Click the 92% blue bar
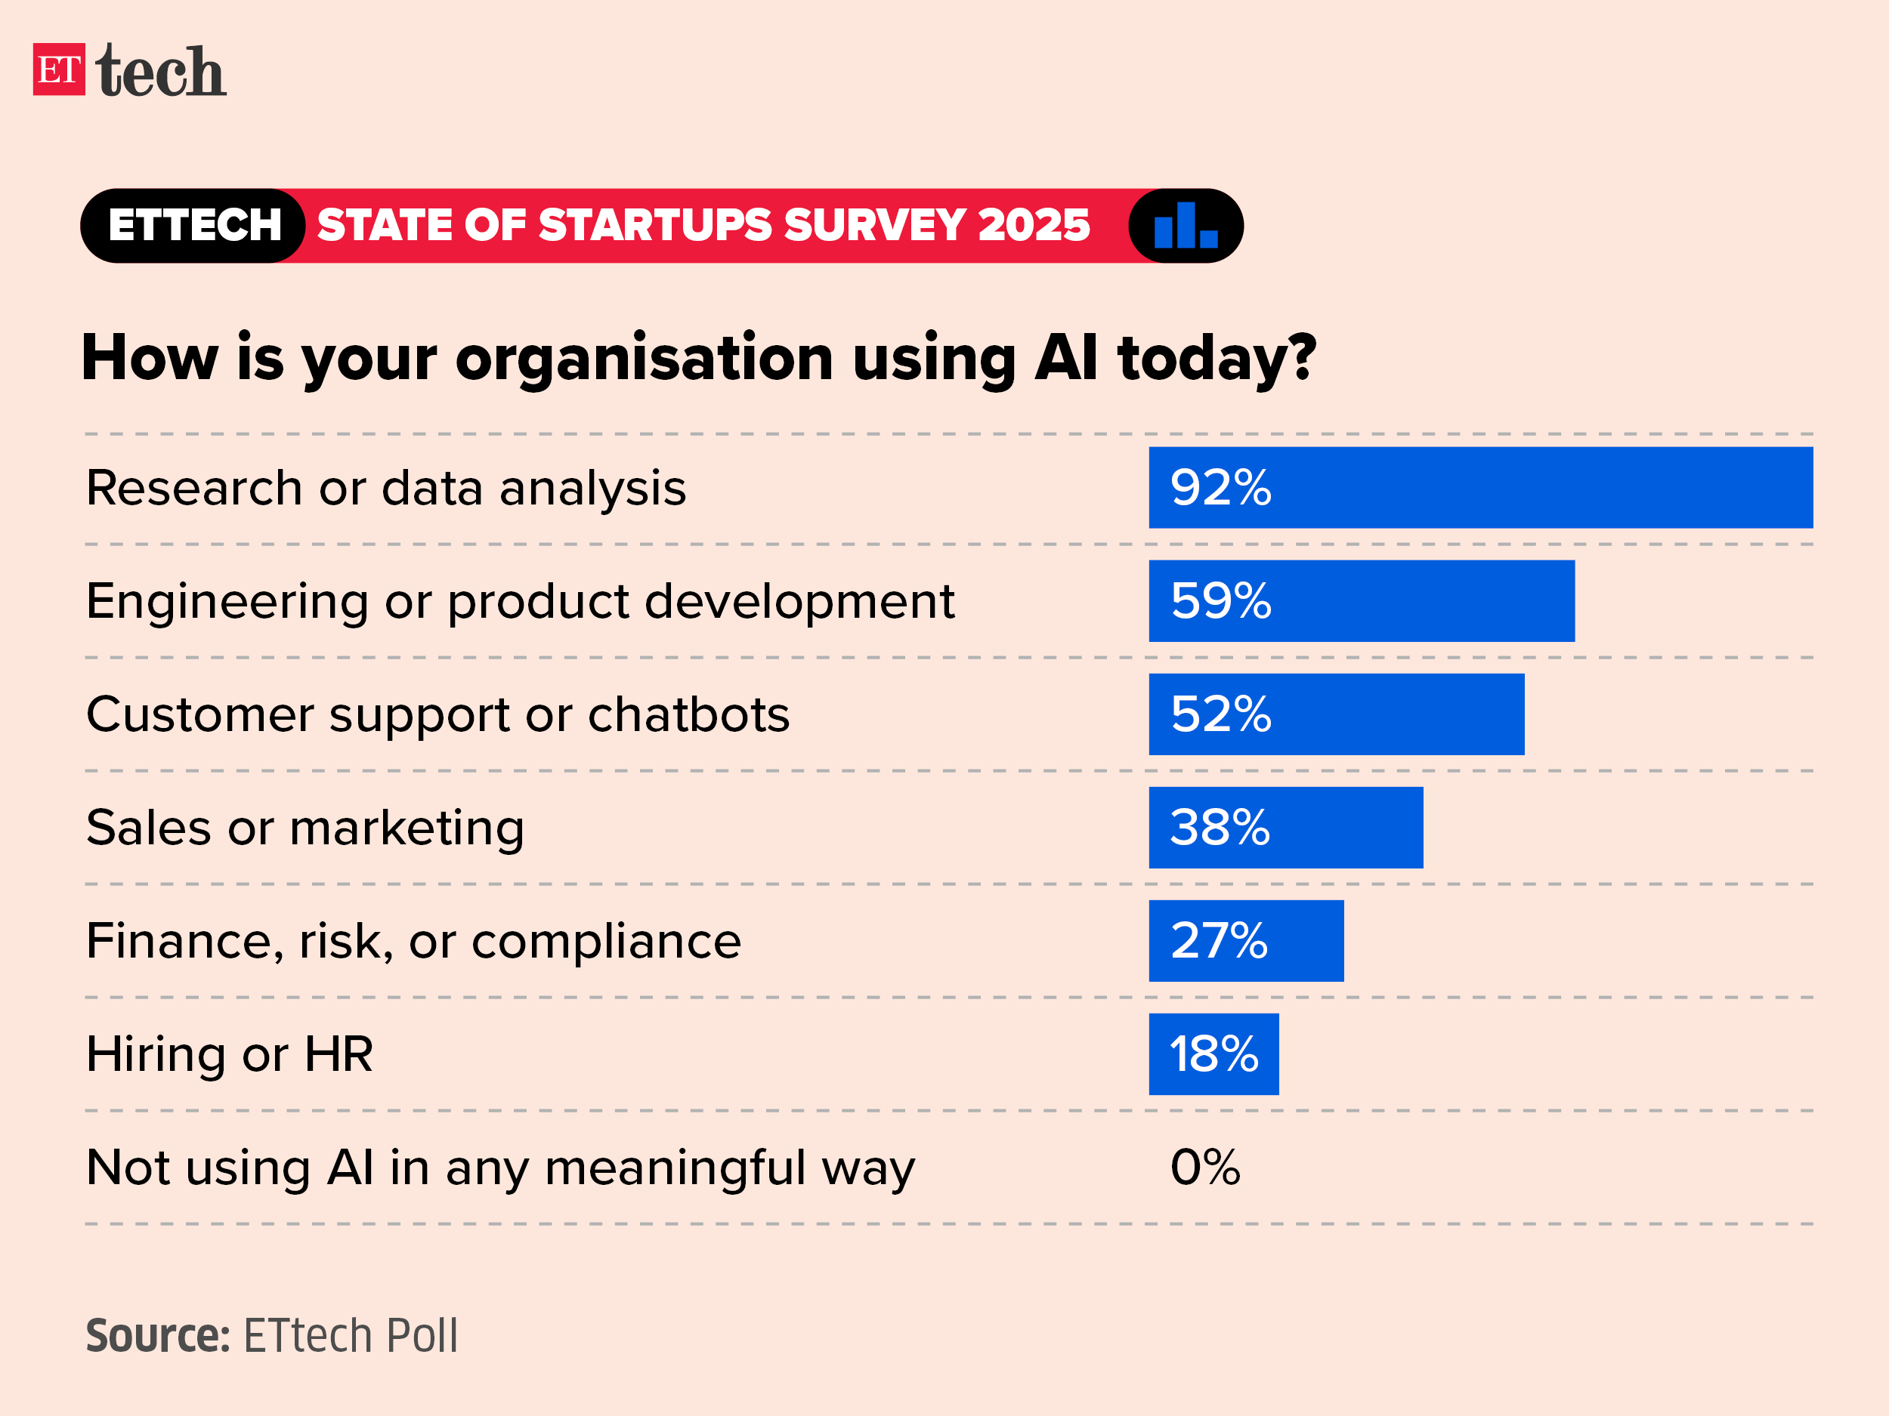Viewport: 1889px width, 1416px height. [1480, 487]
